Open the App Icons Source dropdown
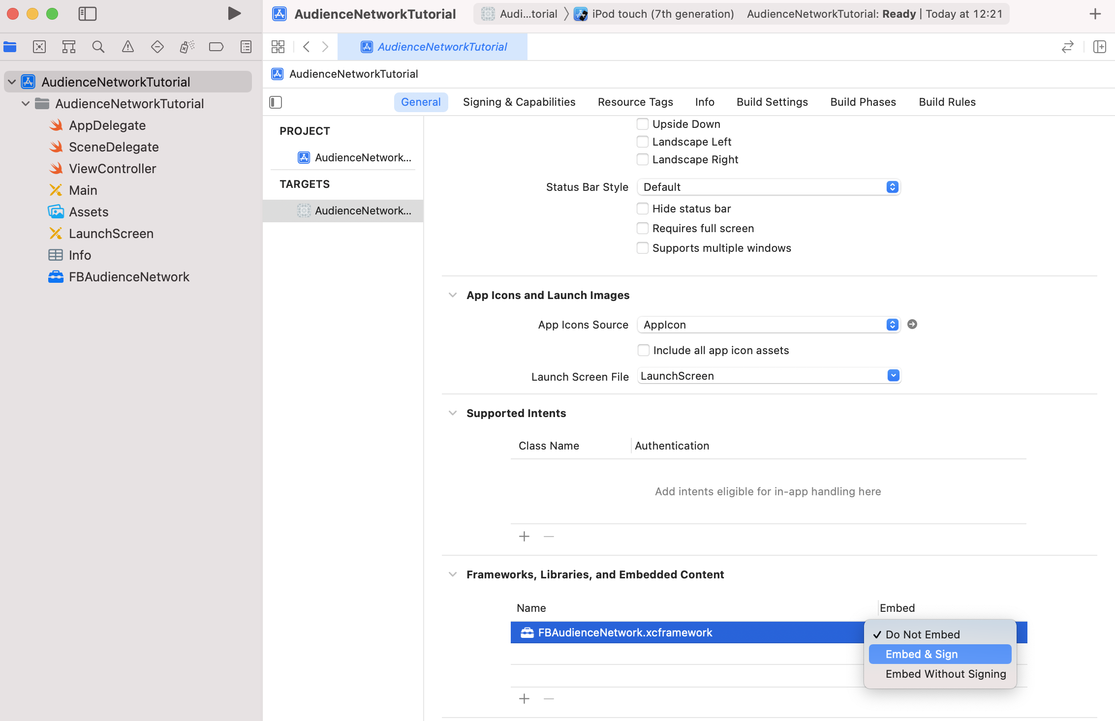Screen dimensions: 1115x721 pyautogui.click(x=769, y=325)
